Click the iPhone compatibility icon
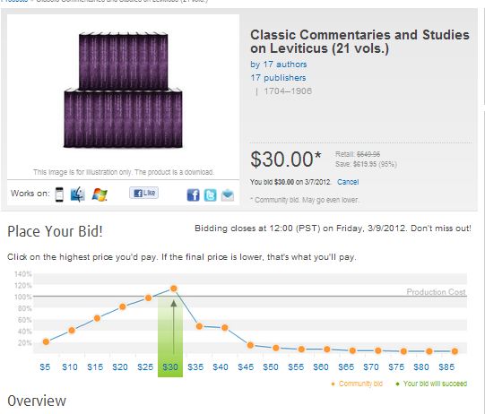 pos(59,194)
